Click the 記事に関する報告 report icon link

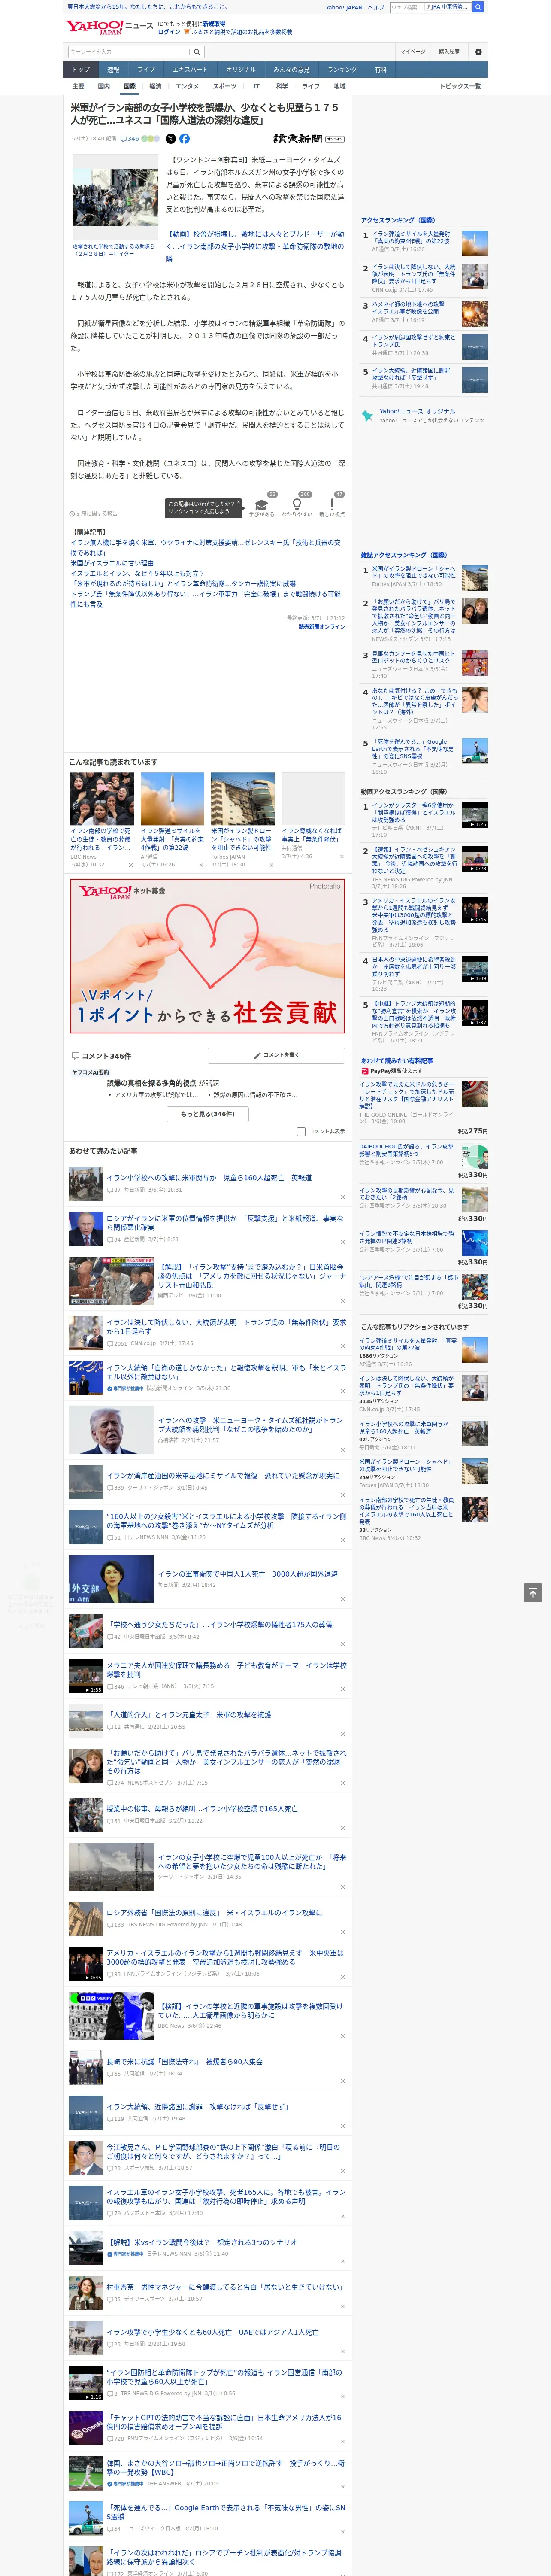[x=94, y=514]
